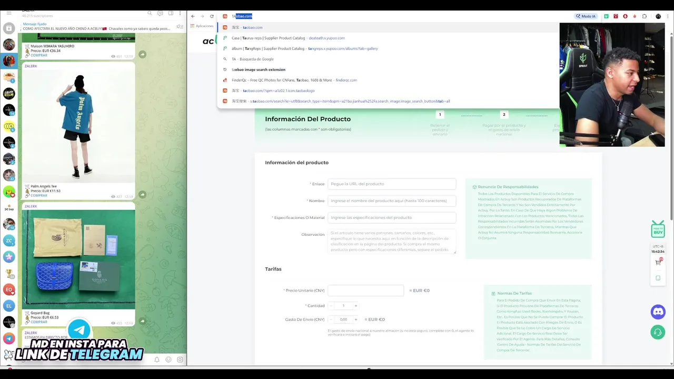
Task: Open Telegram three-dot more options menu
Action: tap(180, 13)
